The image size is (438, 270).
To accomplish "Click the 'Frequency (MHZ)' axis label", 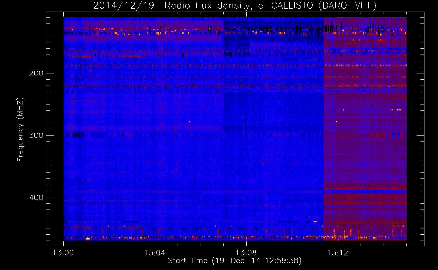I will 20,129.
